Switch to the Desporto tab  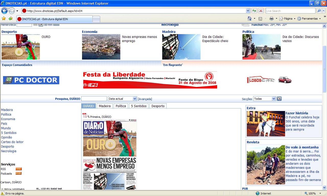tap(158, 106)
